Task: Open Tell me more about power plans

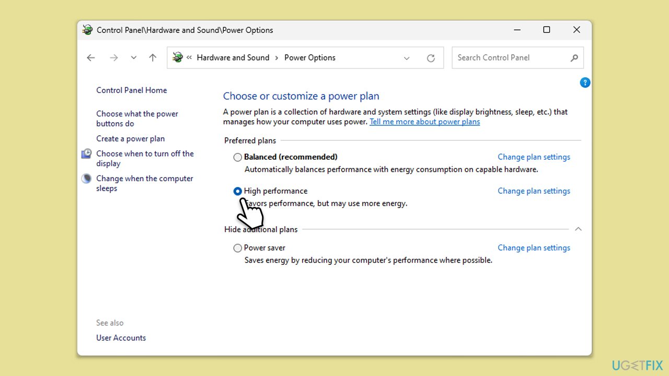Action: coord(424,122)
